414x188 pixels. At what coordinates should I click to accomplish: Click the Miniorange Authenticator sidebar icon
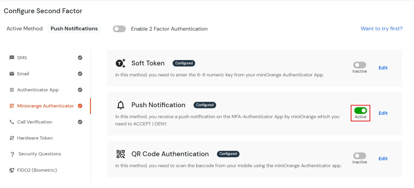pos(12,106)
